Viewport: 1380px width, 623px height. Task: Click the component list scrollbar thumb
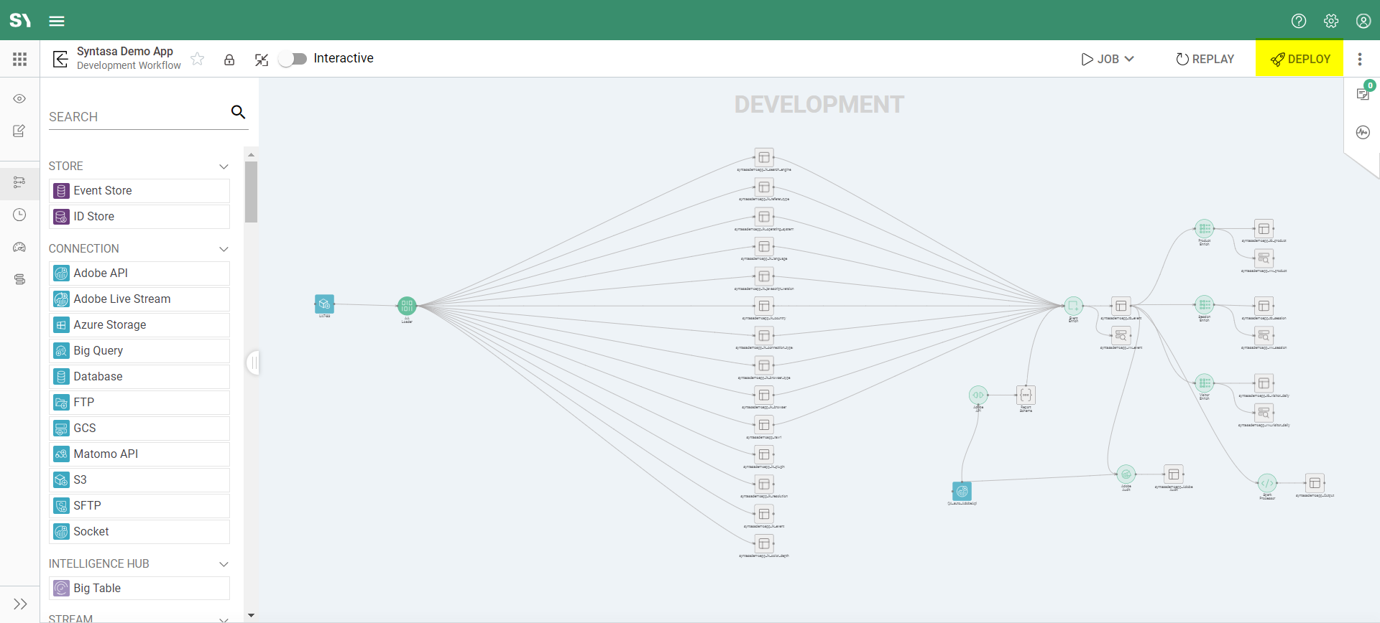click(251, 191)
